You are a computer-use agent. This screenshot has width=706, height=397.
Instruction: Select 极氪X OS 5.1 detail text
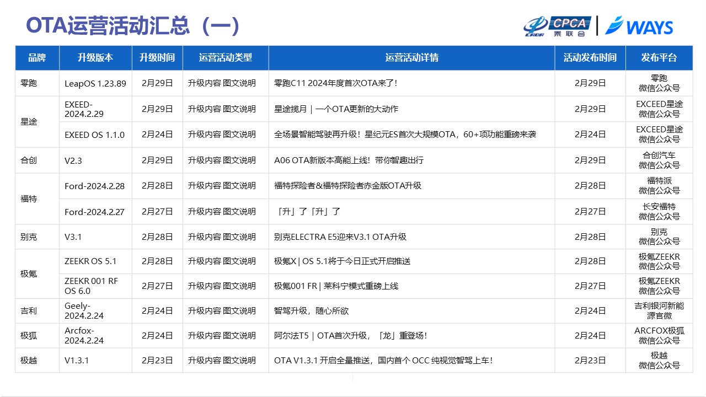click(x=342, y=261)
